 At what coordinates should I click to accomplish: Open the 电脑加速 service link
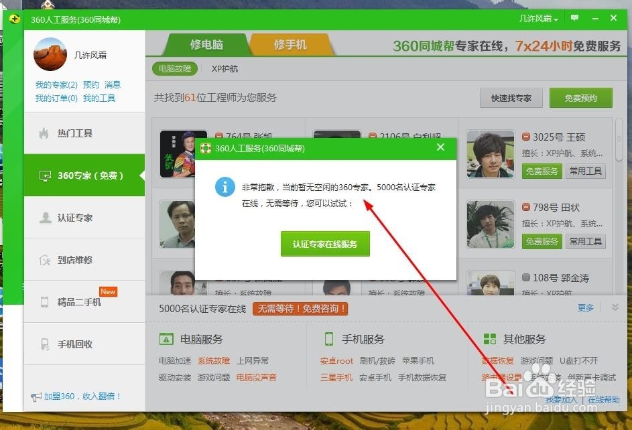pyautogui.click(x=175, y=361)
